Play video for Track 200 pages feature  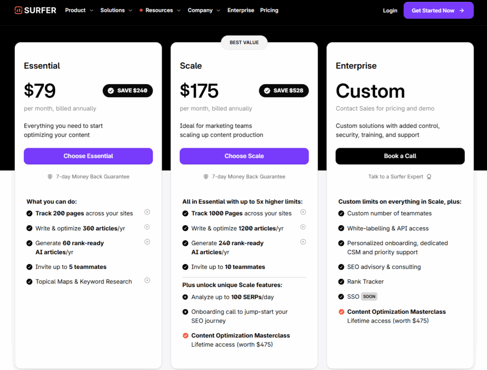147,212
